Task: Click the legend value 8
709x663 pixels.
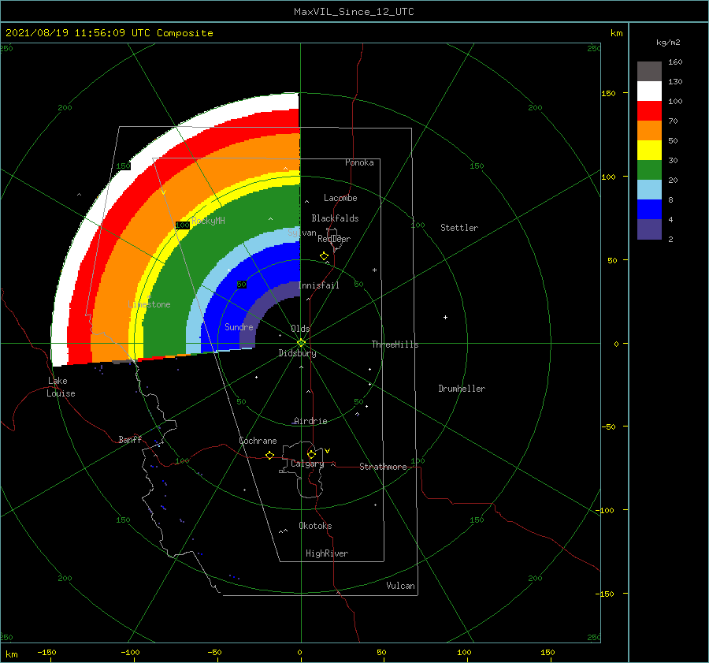Action: (670, 199)
